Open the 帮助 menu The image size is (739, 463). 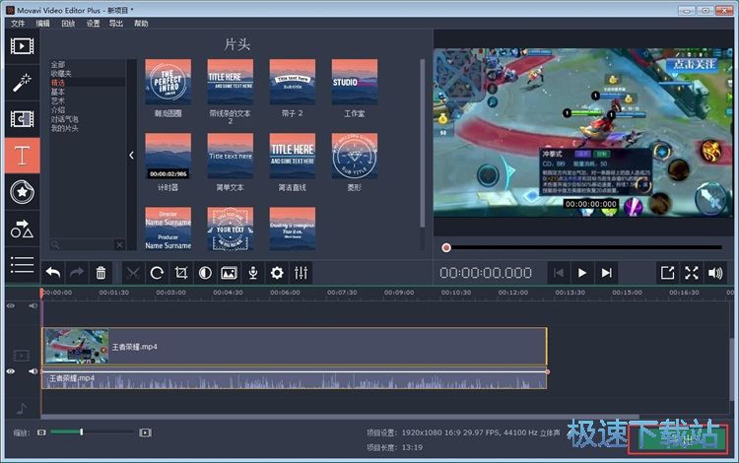[x=141, y=23]
